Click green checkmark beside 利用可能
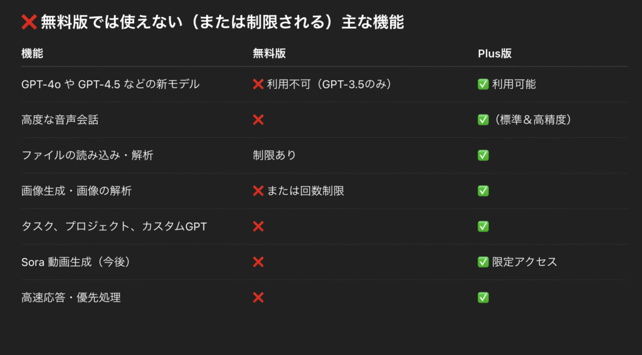 [x=483, y=85]
